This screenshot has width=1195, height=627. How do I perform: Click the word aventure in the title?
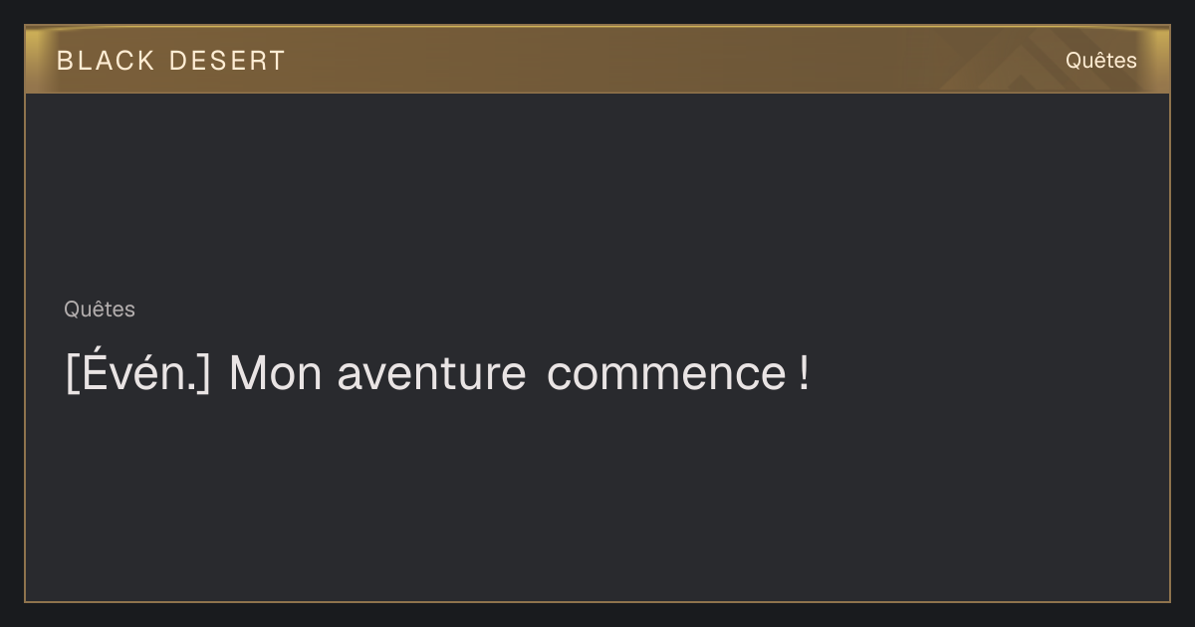pos(431,375)
